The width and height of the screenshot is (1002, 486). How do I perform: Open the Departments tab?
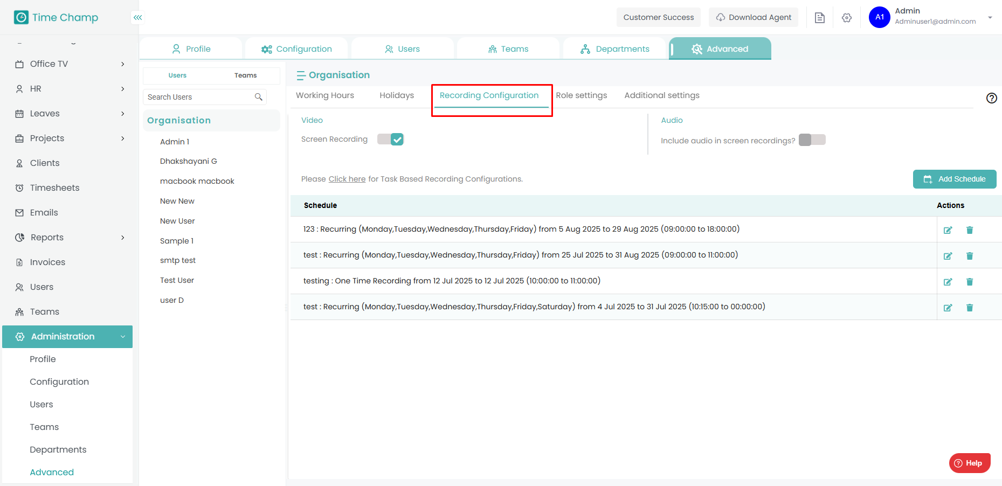point(615,49)
